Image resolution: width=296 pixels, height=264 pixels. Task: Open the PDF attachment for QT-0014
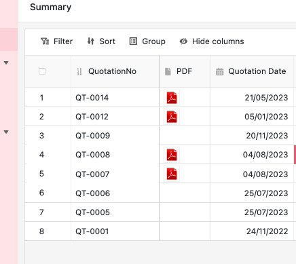click(x=172, y=98)
